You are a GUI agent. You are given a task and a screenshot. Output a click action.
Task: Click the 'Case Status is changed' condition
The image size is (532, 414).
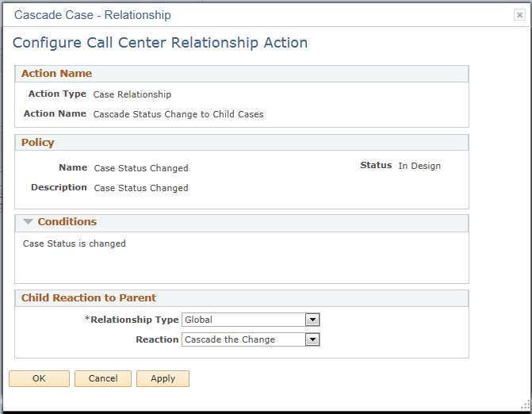(x=75, y=243)
